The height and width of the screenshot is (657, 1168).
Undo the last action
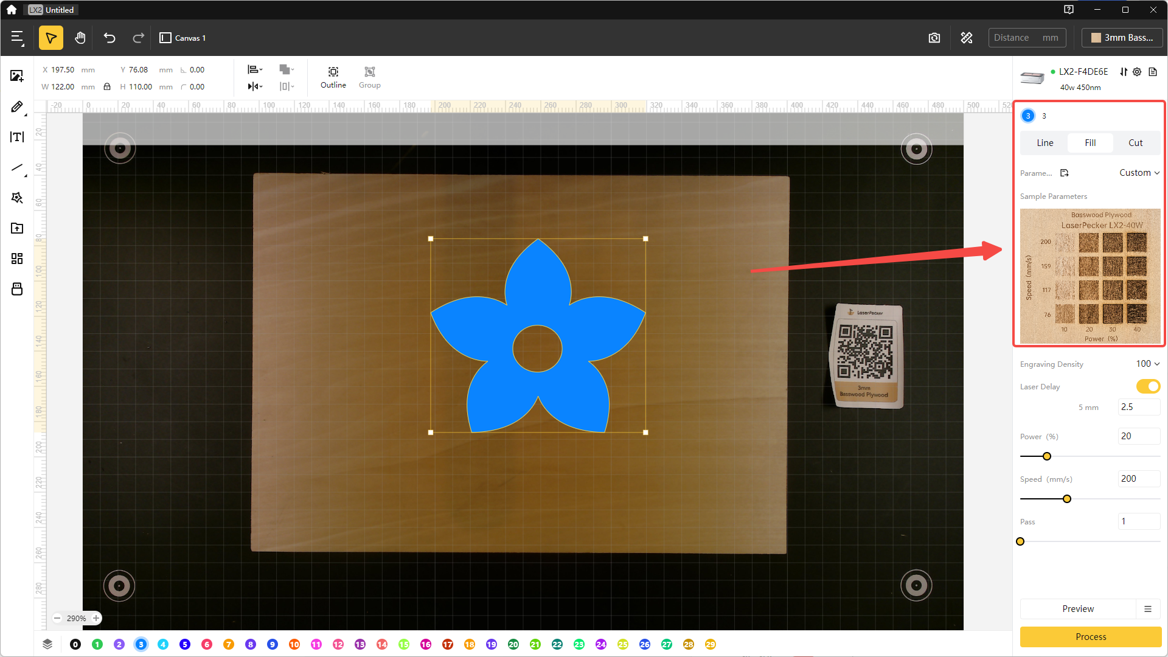109,38
